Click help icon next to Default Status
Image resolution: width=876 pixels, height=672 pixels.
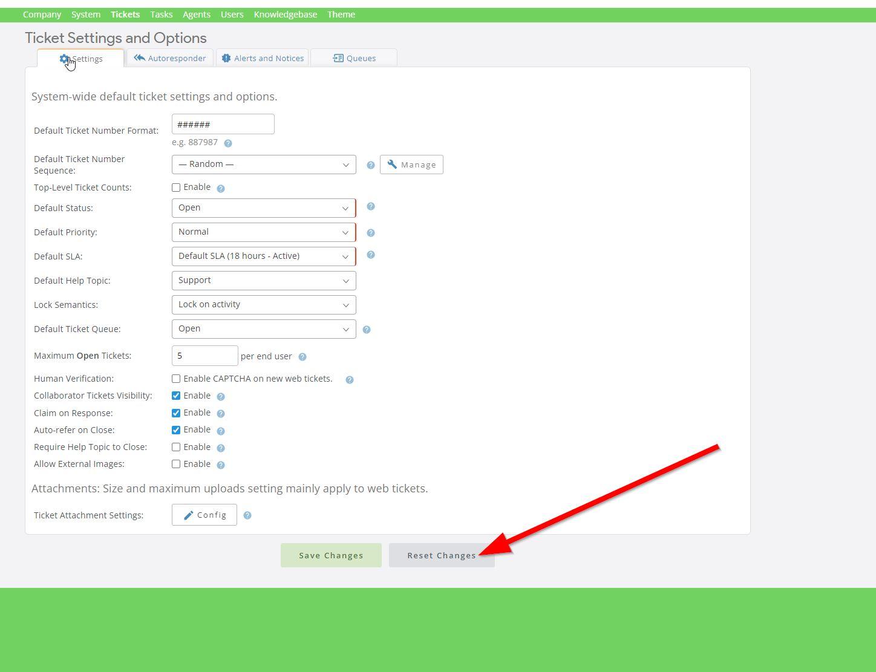tap(371, 207)
